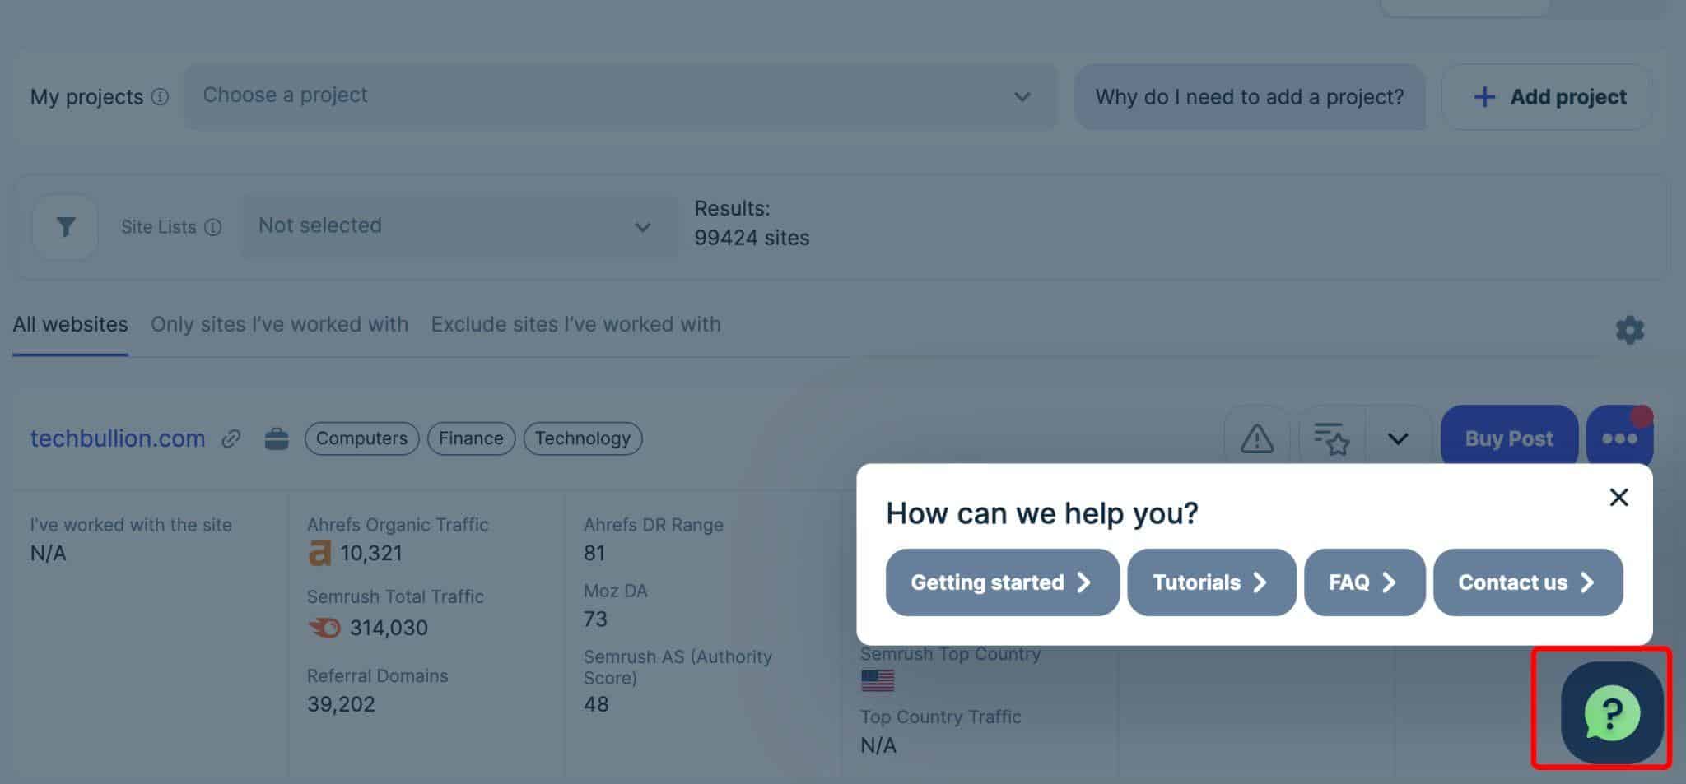Click the link icon next to techbullion.com
This screenshot has height=784, width=1686.
pos(231,438)
